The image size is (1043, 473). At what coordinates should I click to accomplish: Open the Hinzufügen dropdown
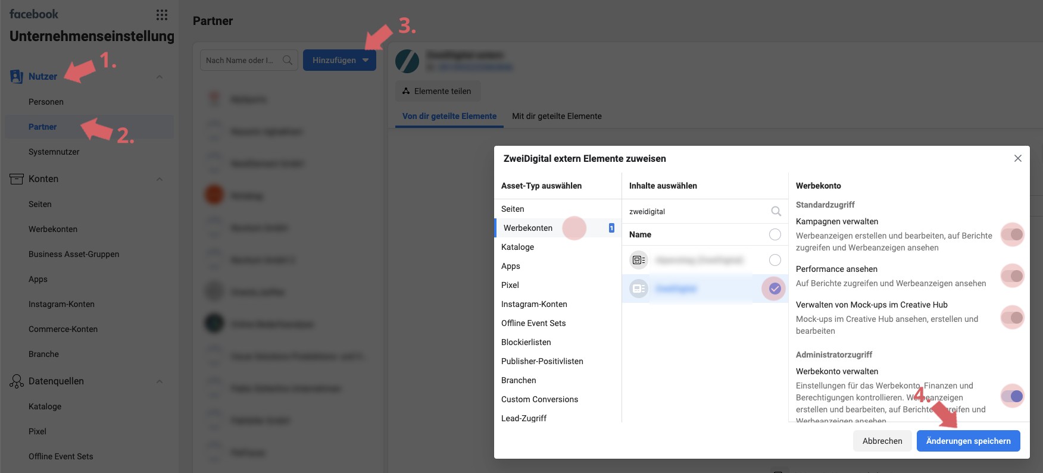pos(339,60)
